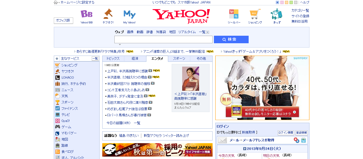
Task: Click the small triangle below search box
Action: pos(120,45)
